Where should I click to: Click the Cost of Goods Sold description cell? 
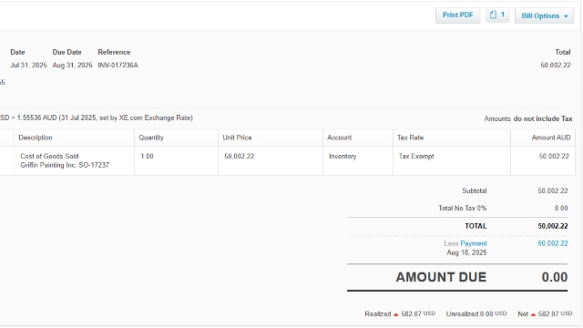coord(74,160)
